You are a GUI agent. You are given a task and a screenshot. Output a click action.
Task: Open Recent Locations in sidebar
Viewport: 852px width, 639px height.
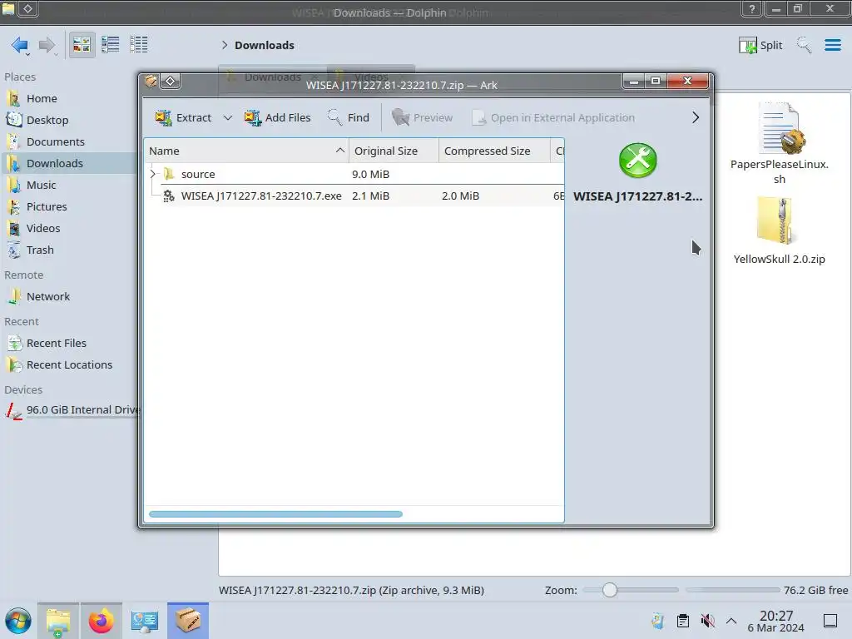68,365
